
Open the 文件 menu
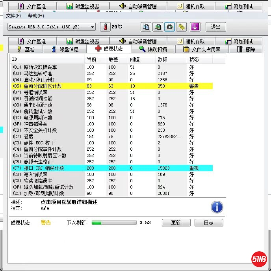click(x=13, y=16)
